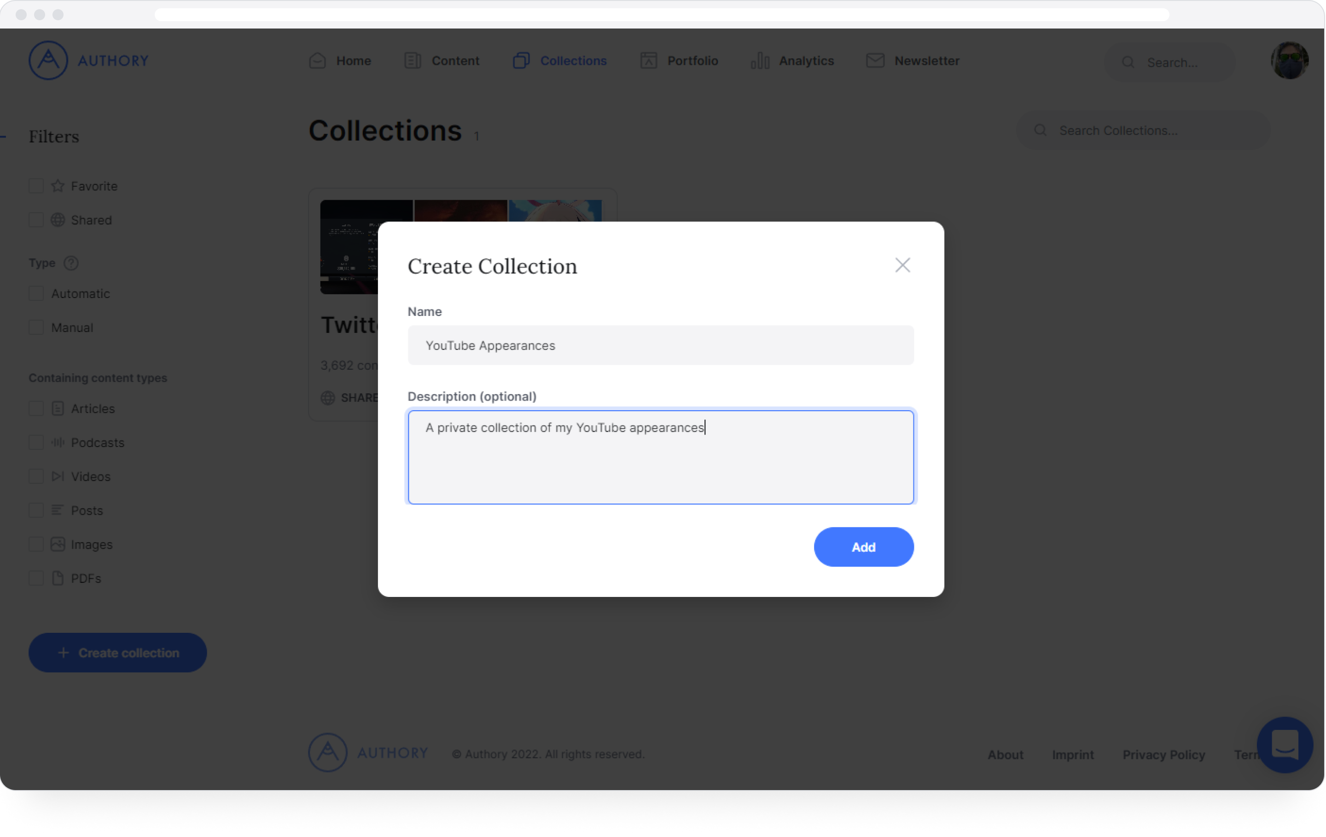The image size is (1326, 837).
Task: Click the Type help question mark icon
Action: (71, 263)
